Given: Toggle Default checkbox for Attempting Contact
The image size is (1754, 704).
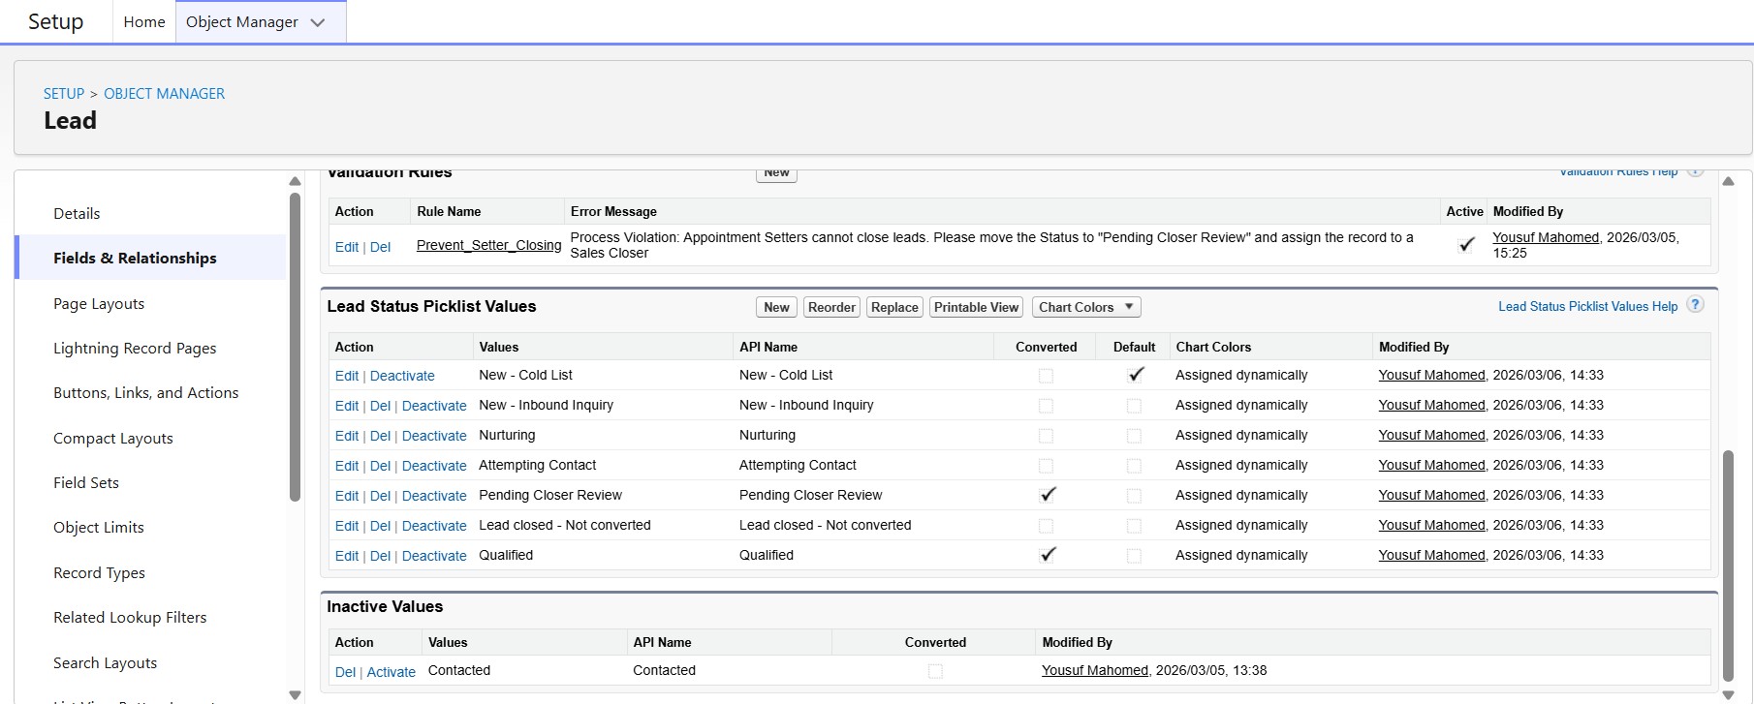Looking at the screenshot, I should click(x=1134, y=466).
